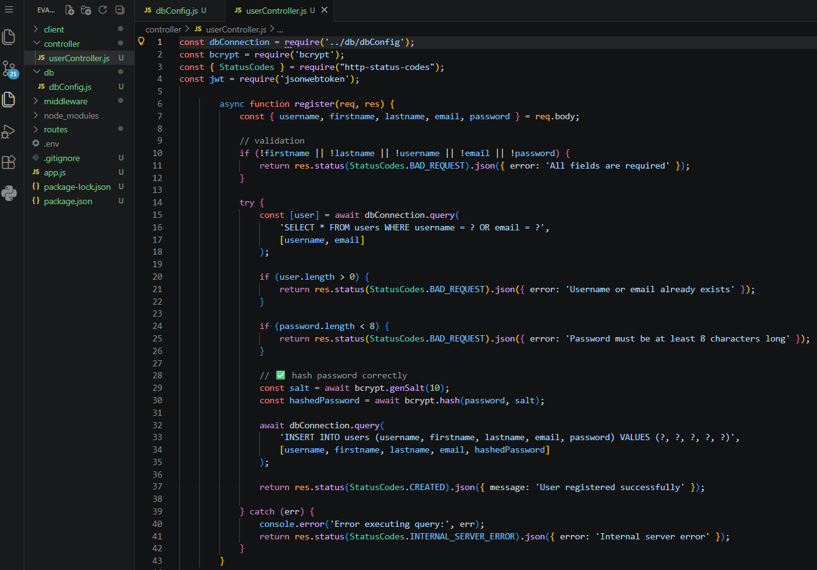This screenshot has width=817, height=570.
Task: Expand the node_modules folder
Action: pyautogui.click(x=36, y=115)
